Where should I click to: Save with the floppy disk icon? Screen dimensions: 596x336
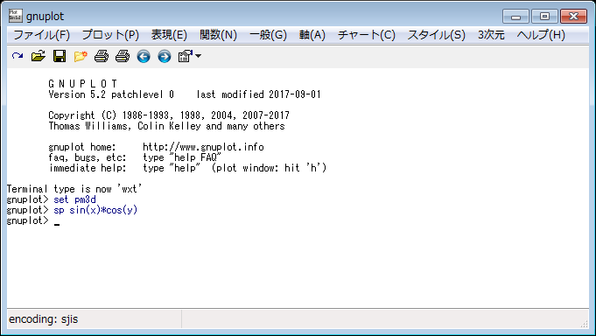pyautogui.click(x=60, y=56)
